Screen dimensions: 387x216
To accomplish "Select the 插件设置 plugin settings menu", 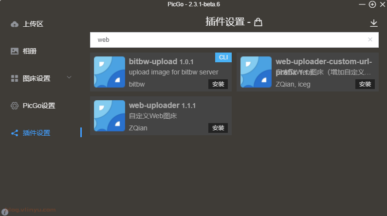I will 37,133.
